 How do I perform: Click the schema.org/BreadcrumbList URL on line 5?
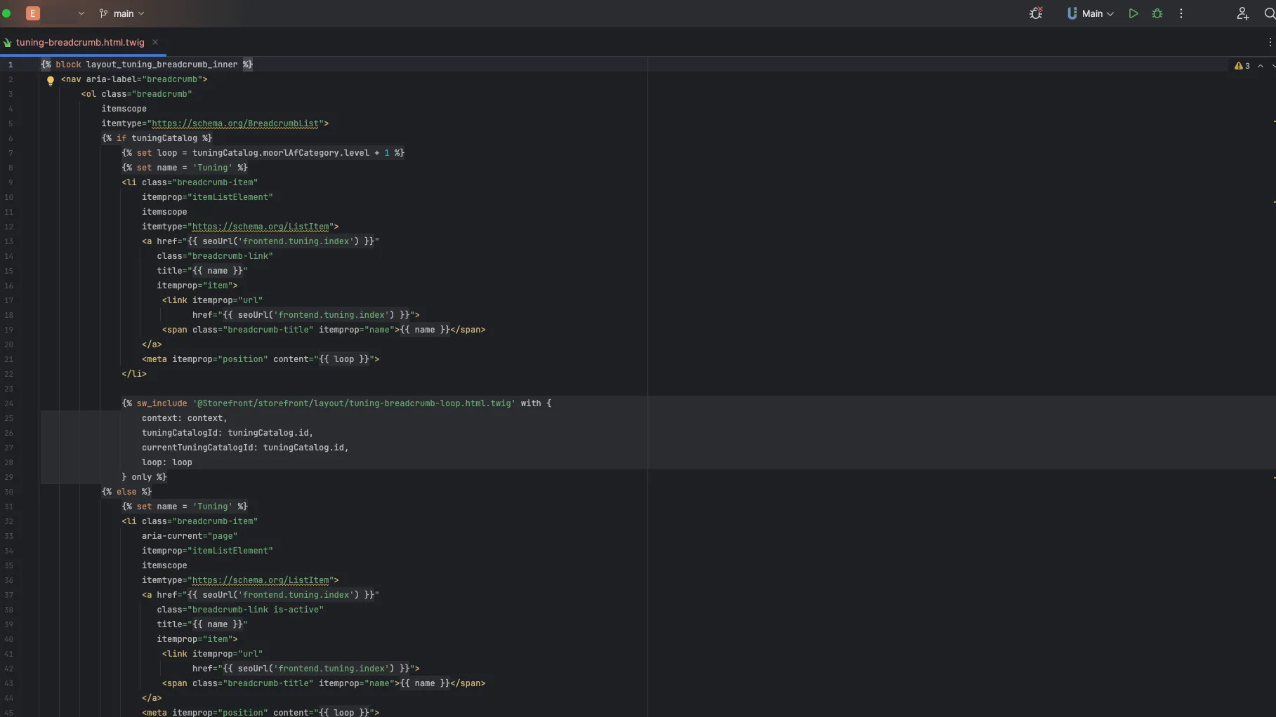[235, 123]
